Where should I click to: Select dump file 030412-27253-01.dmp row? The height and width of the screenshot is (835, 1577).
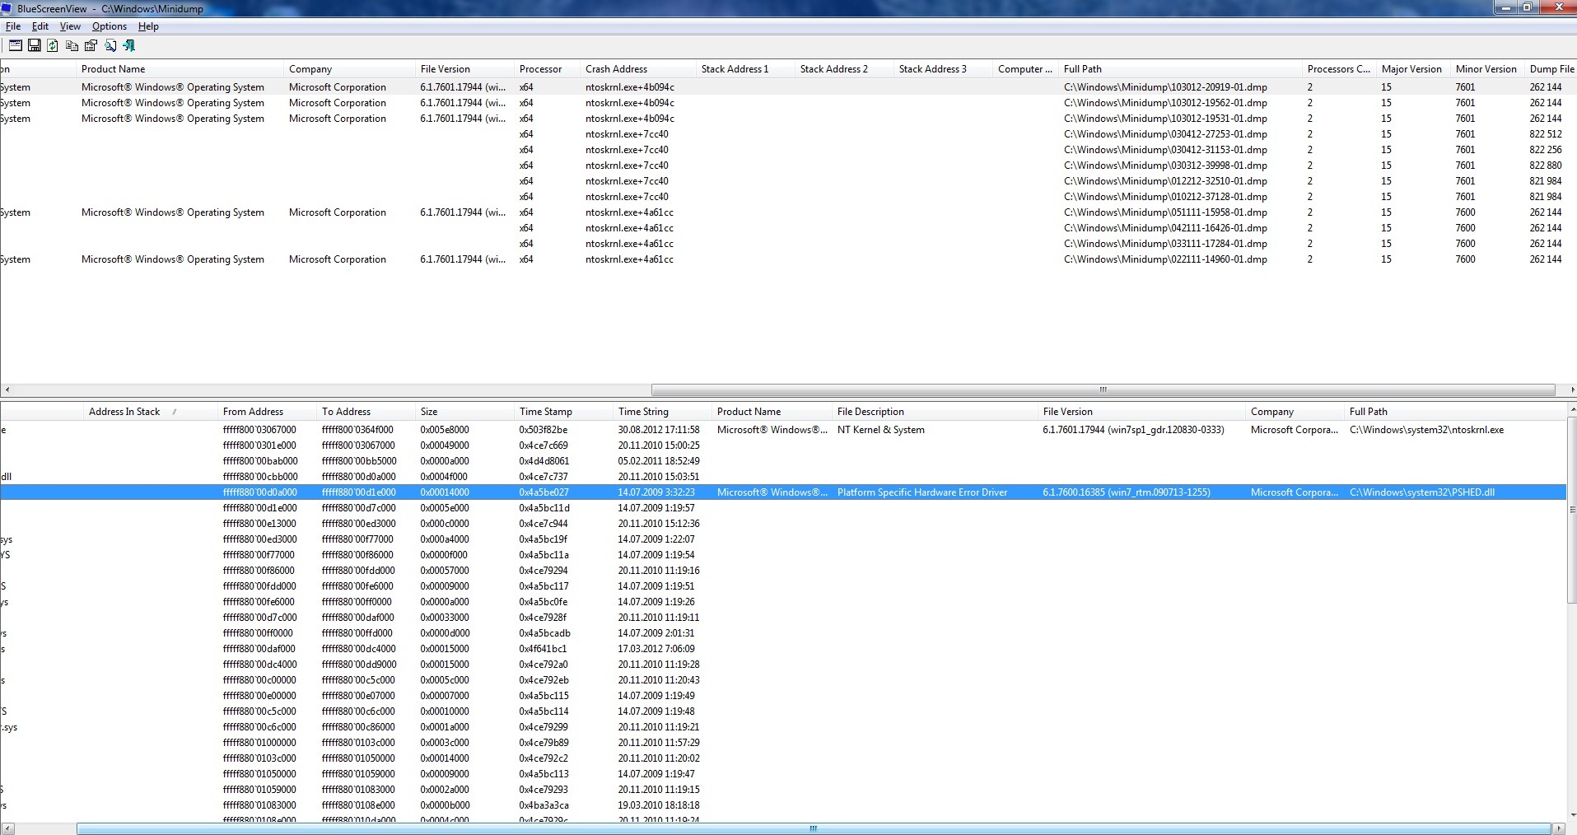click(x=788, y=134)
